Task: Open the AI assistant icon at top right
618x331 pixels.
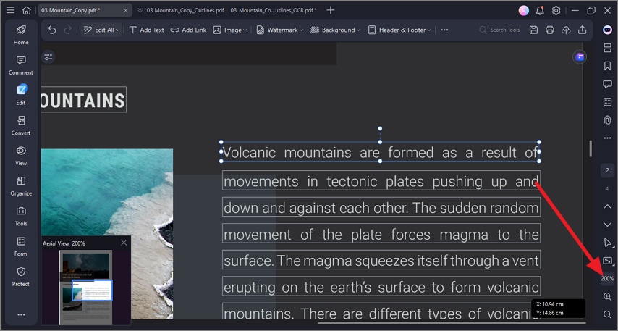Action: (x=607, y=30)
